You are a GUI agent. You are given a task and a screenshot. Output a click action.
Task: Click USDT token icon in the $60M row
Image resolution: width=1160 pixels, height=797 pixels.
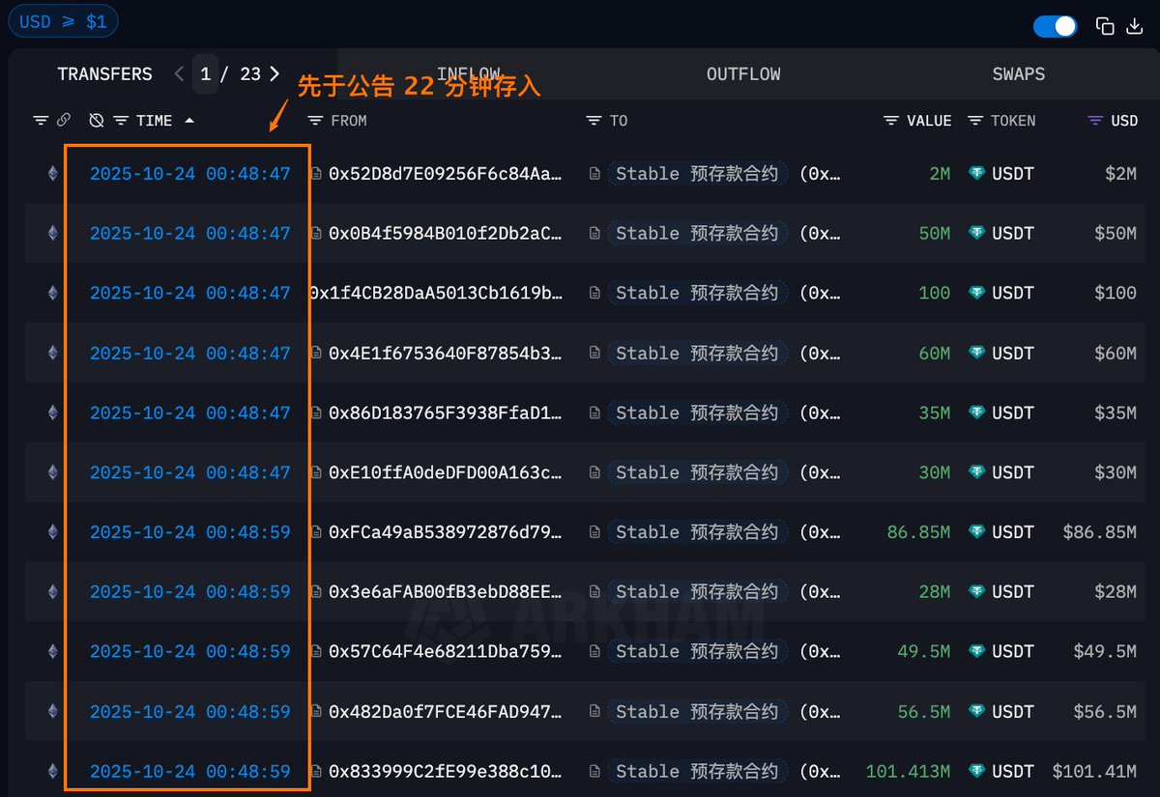977,354
